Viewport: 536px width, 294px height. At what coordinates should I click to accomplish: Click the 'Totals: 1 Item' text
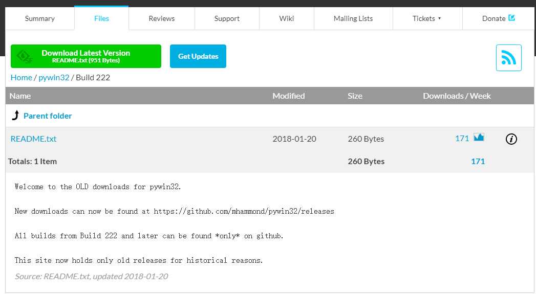tap(32, 161)
